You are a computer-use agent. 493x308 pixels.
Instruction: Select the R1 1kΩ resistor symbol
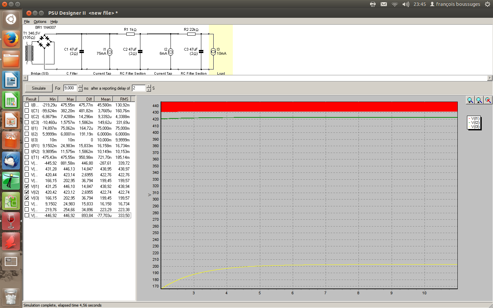coord(130,34)
